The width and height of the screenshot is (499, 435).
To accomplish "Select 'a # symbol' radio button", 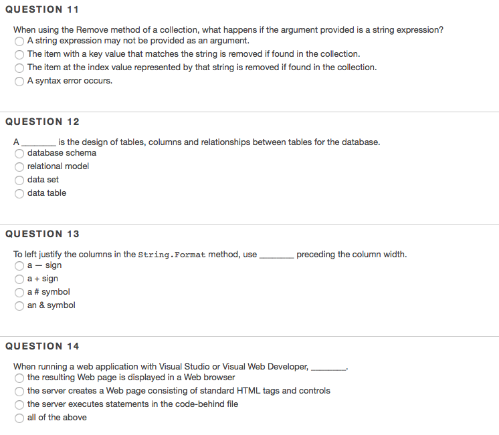I will (x=19, y=293).
